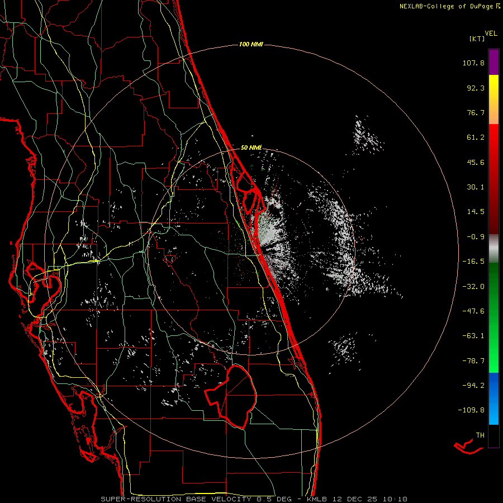Screen dimensions: 503x503
Task: Click the gray near-zero segment of velocity scale
Action: (x=493, y=249)
